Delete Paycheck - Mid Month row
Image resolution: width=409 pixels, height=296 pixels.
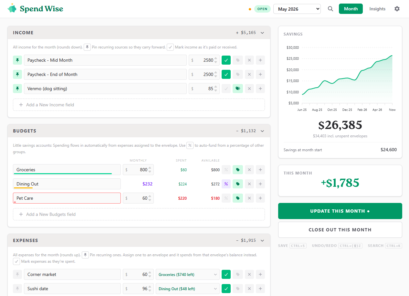249,60
